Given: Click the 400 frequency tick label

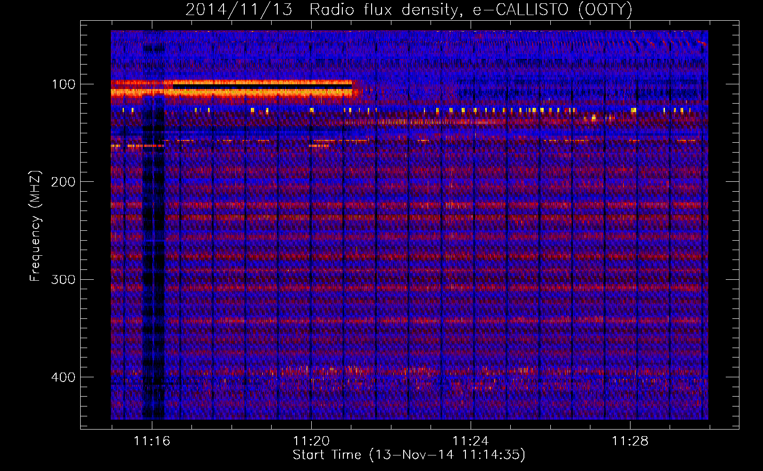Looking at the screenshot, I should 63,377.
